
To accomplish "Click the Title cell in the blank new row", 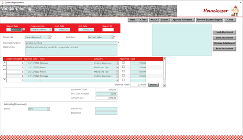I will click(67, 80).
